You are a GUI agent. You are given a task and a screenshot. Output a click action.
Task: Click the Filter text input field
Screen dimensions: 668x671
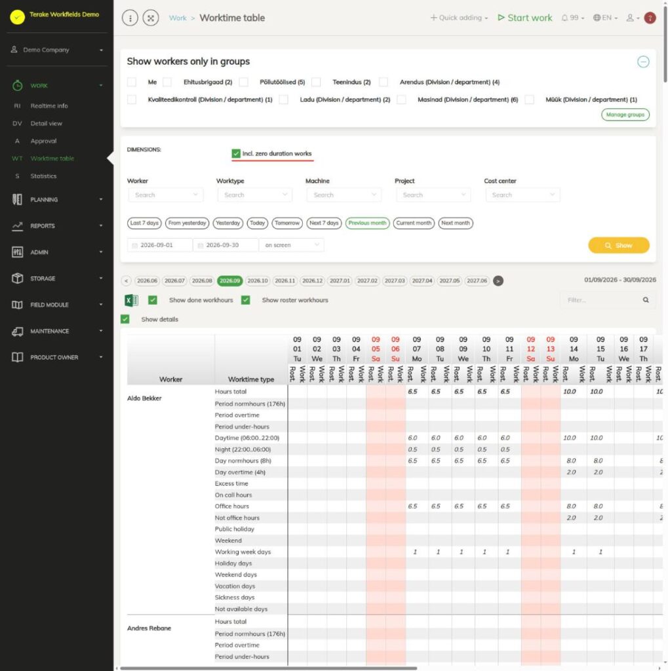tap(602, 300)
